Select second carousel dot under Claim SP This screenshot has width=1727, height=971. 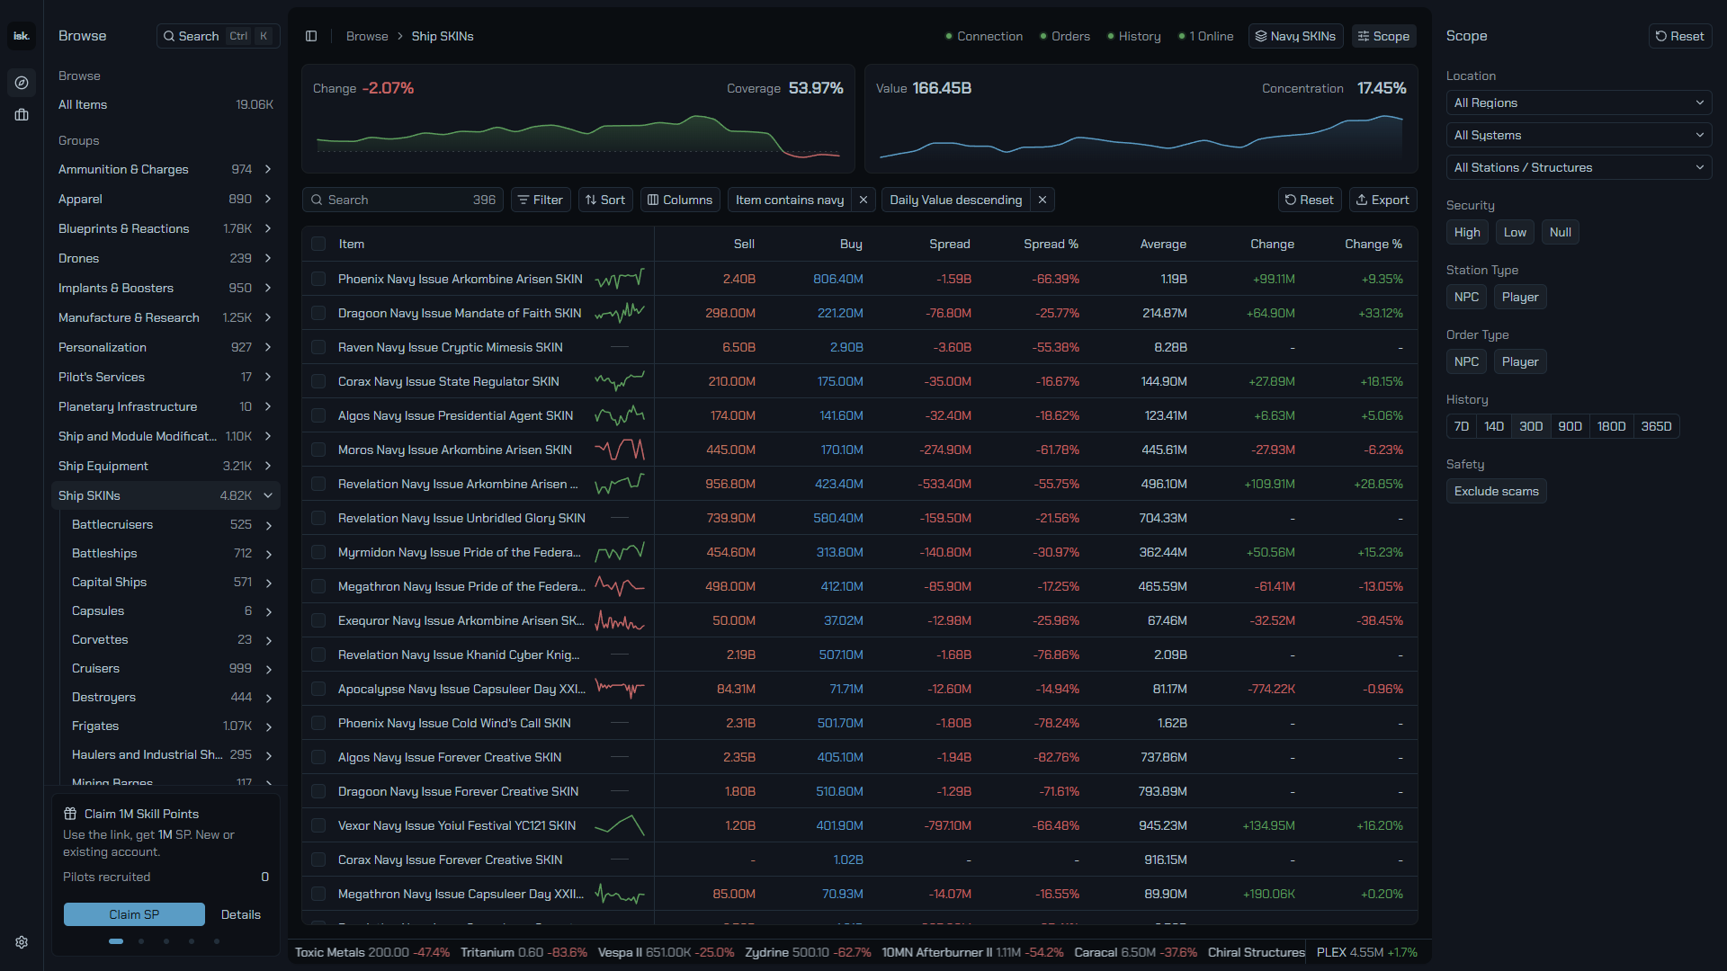click(x=141, y=941)
